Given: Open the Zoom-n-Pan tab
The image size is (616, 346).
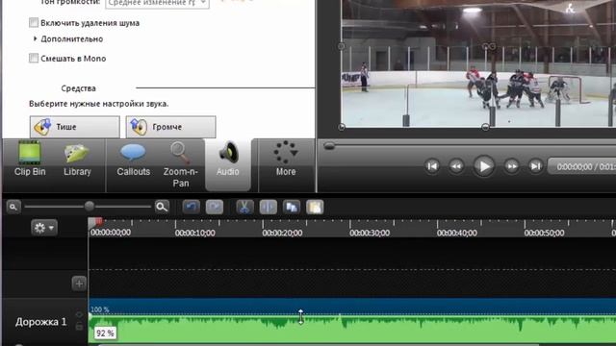Looking at the screenshot, I should (180, 164).
